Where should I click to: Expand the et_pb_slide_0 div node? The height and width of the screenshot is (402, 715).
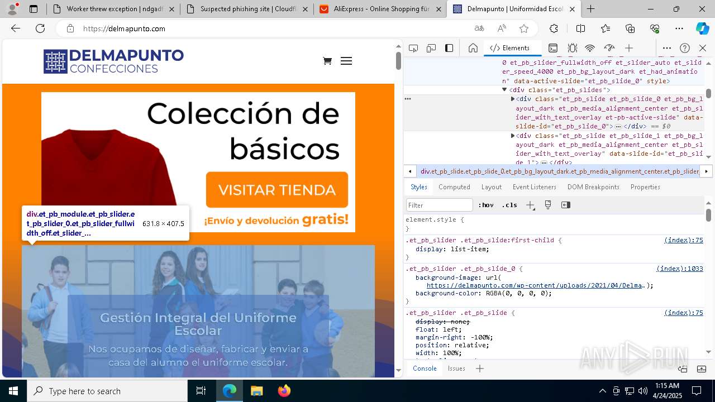click(513, 99)
